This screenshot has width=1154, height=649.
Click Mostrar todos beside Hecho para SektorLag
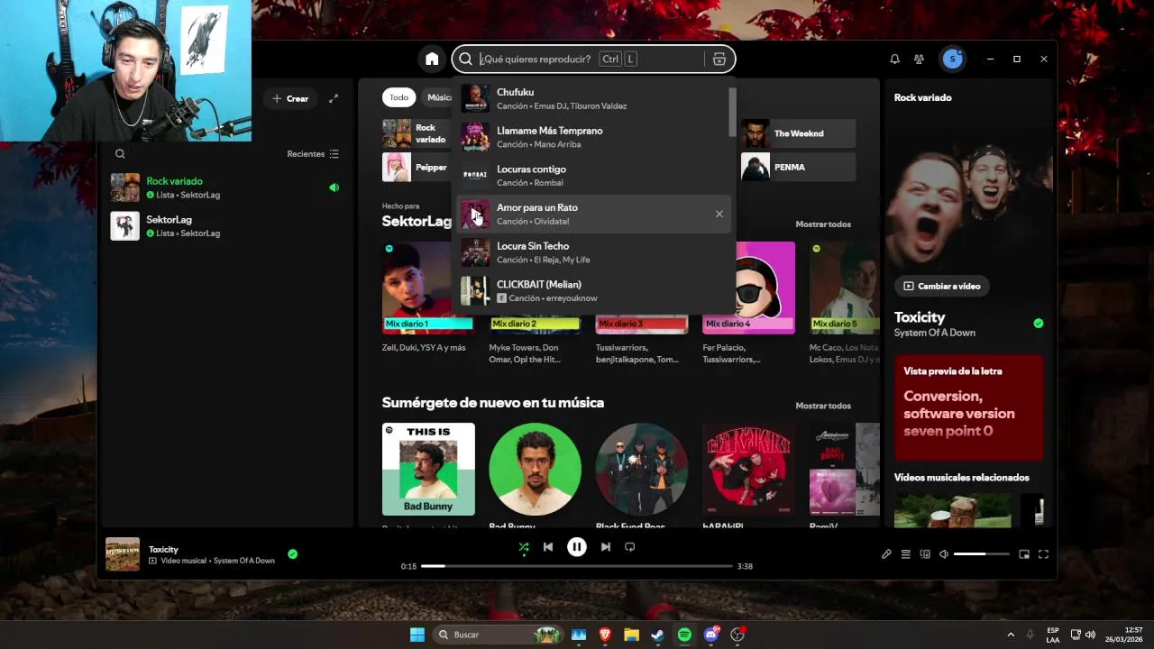click(823, 224)
